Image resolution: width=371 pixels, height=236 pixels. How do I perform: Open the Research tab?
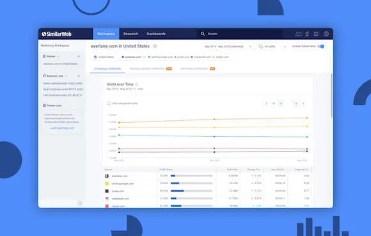[131, 34]
